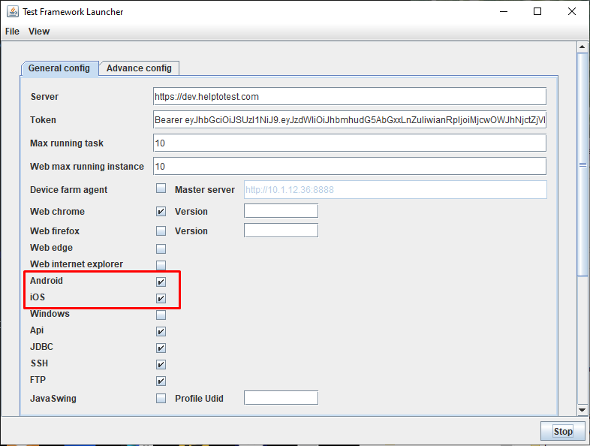Click the Web max running instance field
The height and width of the screenshot is (446, 590).
[350, 167]
